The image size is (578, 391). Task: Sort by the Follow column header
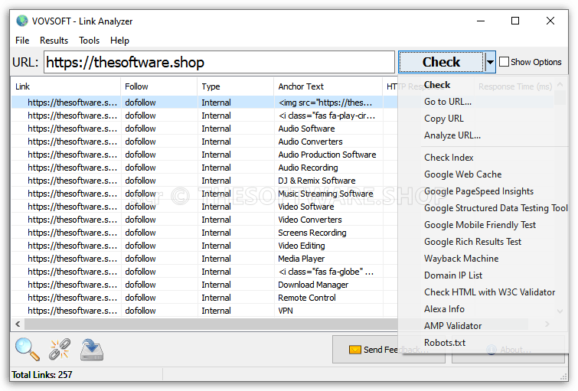click(x=159, y=86)
